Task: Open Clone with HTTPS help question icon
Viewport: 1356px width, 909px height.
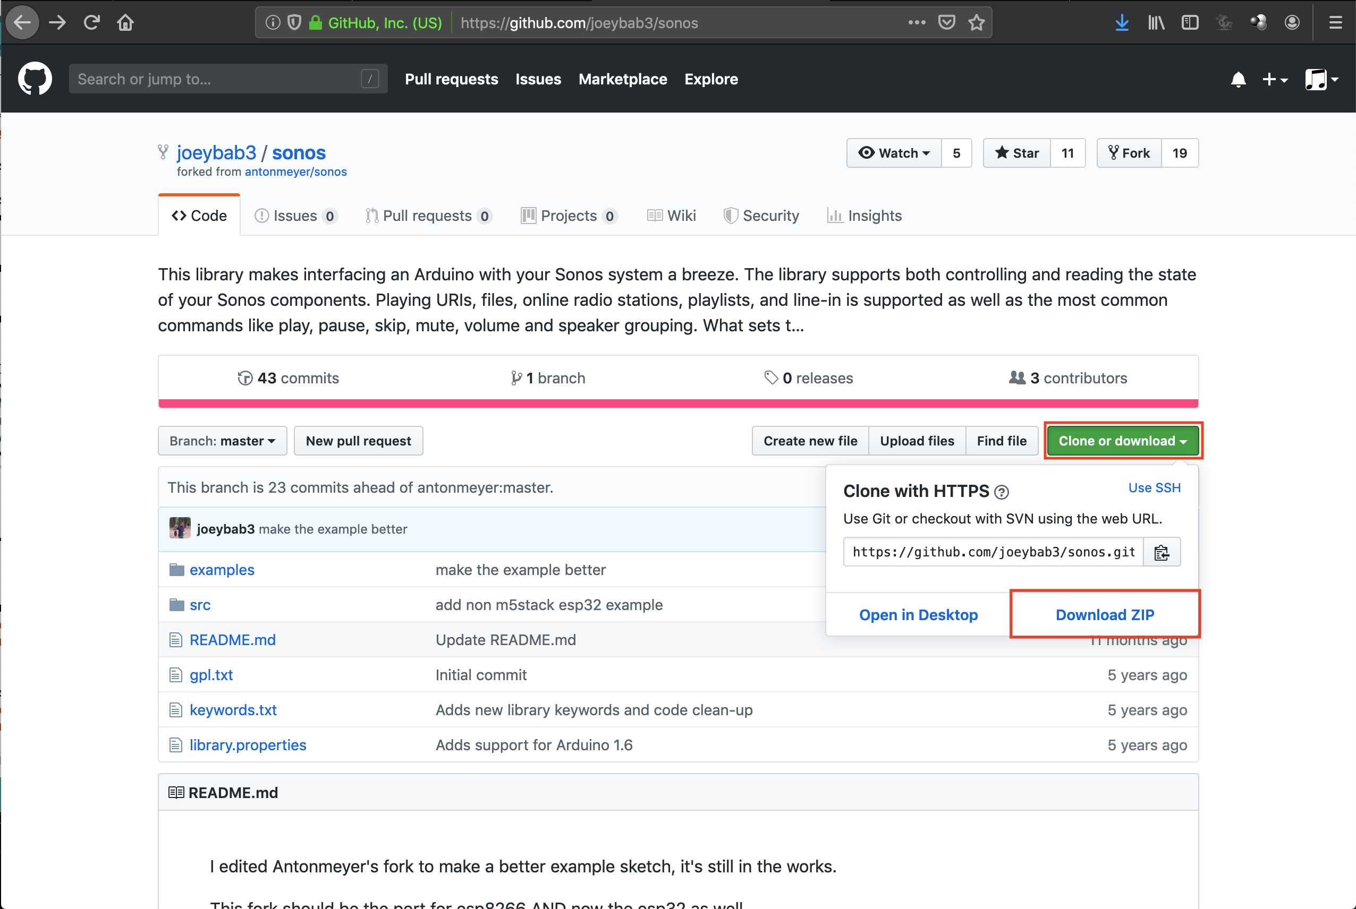Action: (1001, 492)
